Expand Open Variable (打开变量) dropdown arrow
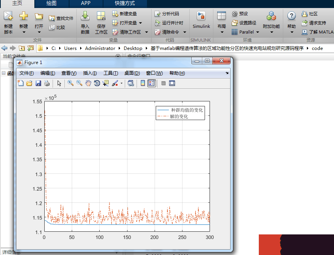 click(x=140, y=23)
